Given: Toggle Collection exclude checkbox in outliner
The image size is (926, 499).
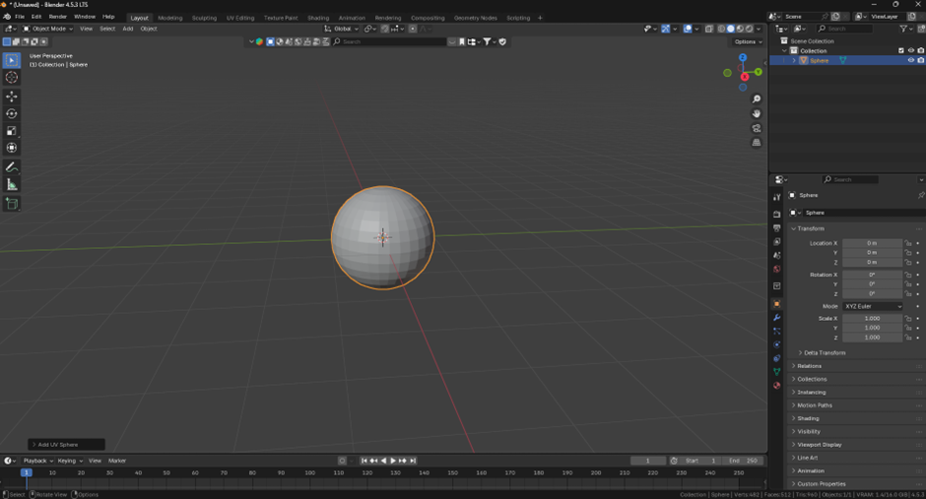Looking at the screenshot, I should pos(900,51).
